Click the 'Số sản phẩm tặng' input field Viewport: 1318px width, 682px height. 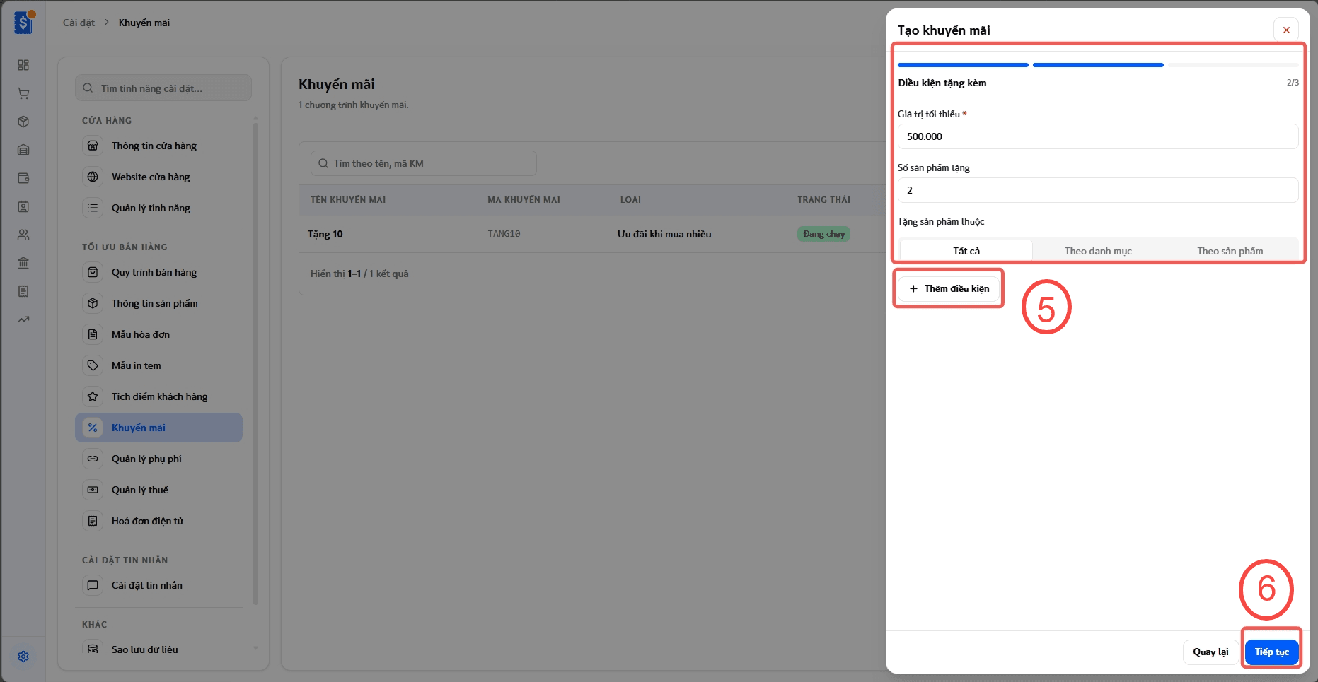coord(1098,190)
